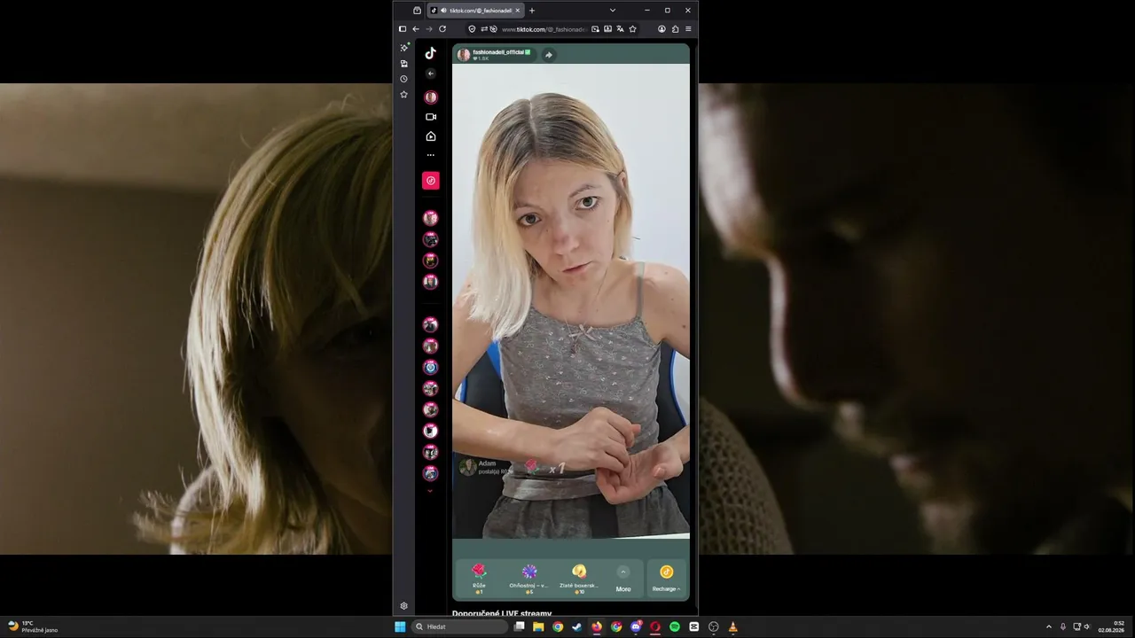The width and height of the screenshot is (1135, 638).
Task: Send the Ohňostroj fireworks gift
Action: 528,578
